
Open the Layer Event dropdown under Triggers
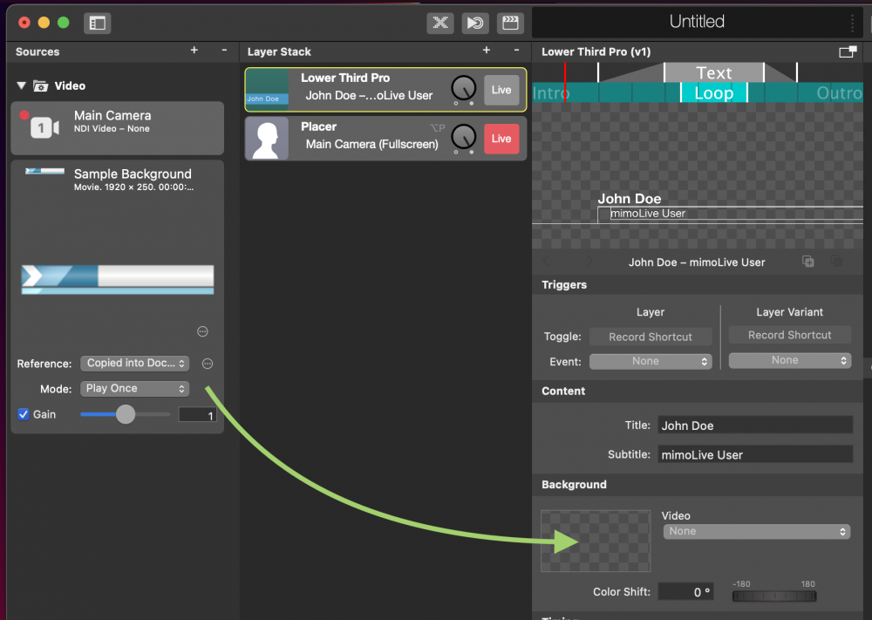(651, 361)
